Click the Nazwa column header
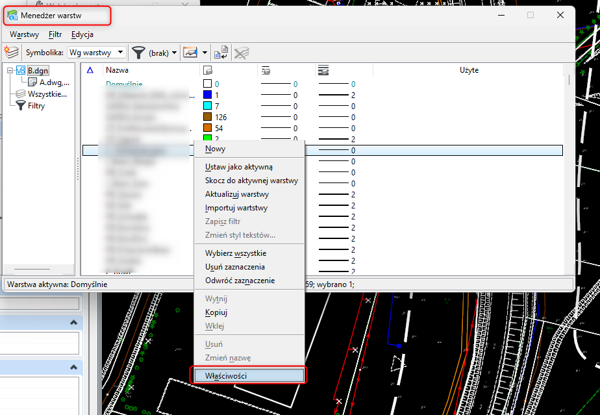 [118, 70]
